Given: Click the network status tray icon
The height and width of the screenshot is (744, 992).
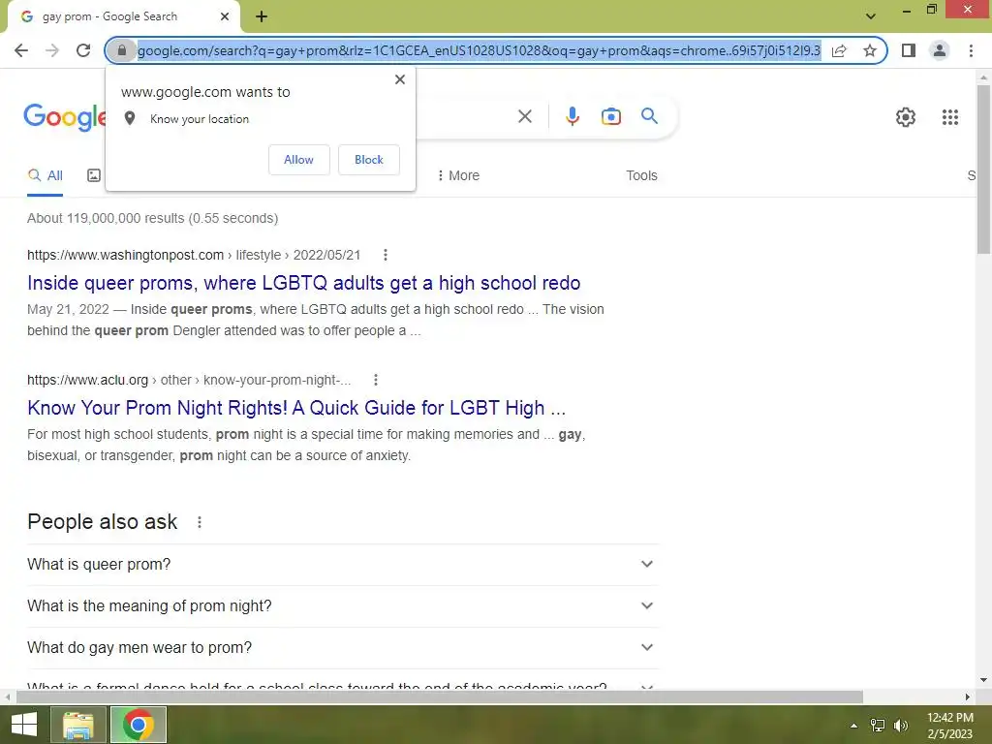Looking at the screenshot, I should click(x=878, y=726).
